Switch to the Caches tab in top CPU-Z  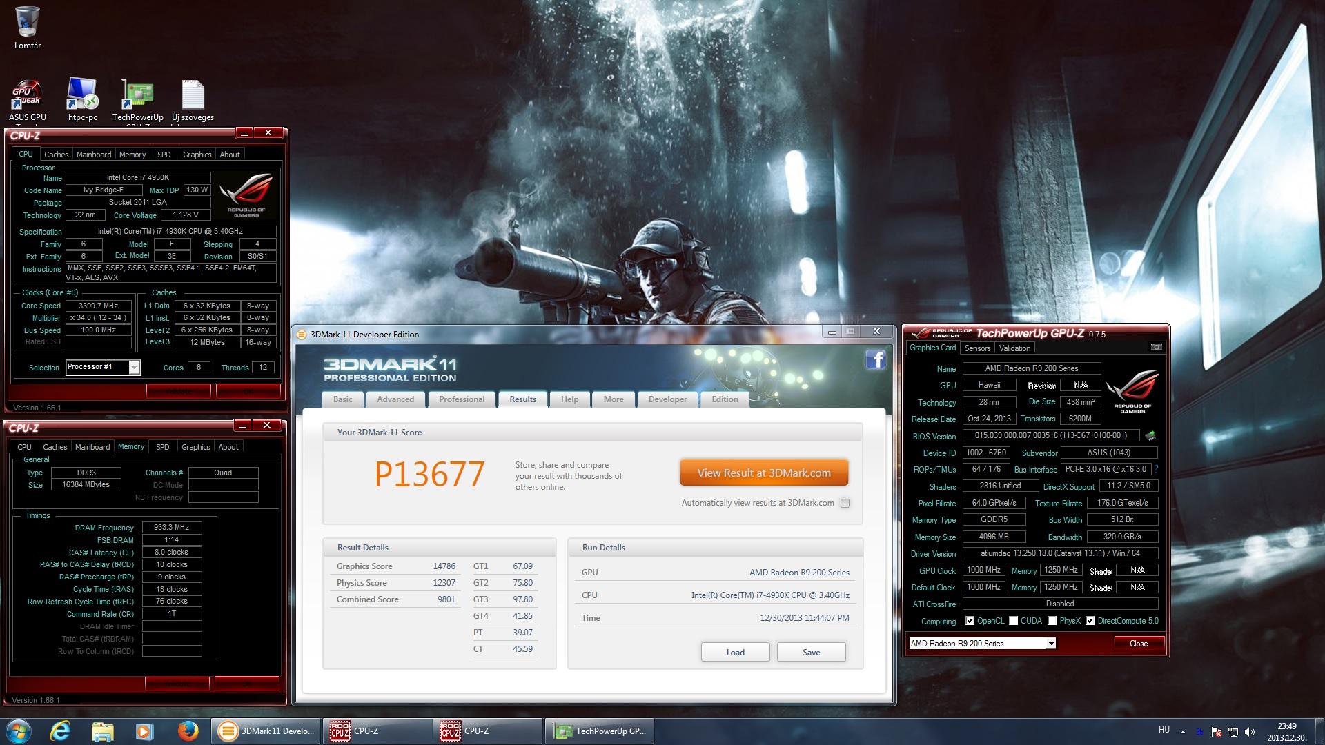click(57, 155)
